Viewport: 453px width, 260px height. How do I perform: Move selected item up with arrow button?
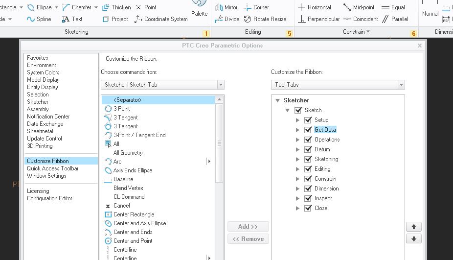(414, 227)
